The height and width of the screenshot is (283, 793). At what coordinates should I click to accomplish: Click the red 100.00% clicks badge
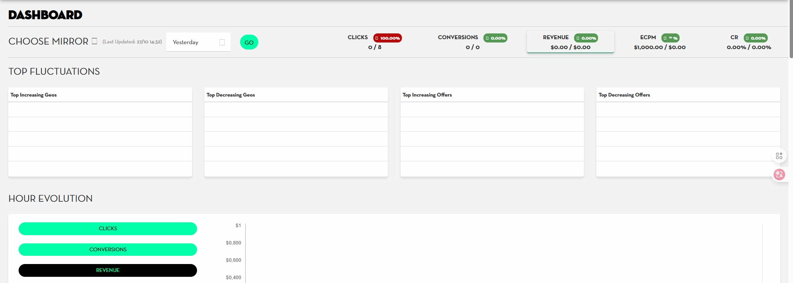pyautogui.click(x=387, y=38)
